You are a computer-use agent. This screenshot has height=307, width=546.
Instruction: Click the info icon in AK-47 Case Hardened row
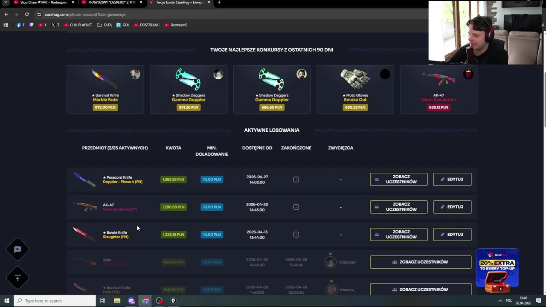pos(296,207)
